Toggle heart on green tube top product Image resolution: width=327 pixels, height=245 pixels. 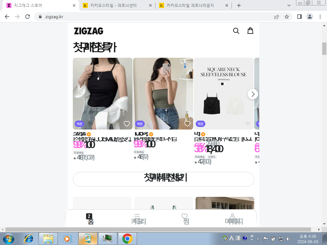point(187,124)
